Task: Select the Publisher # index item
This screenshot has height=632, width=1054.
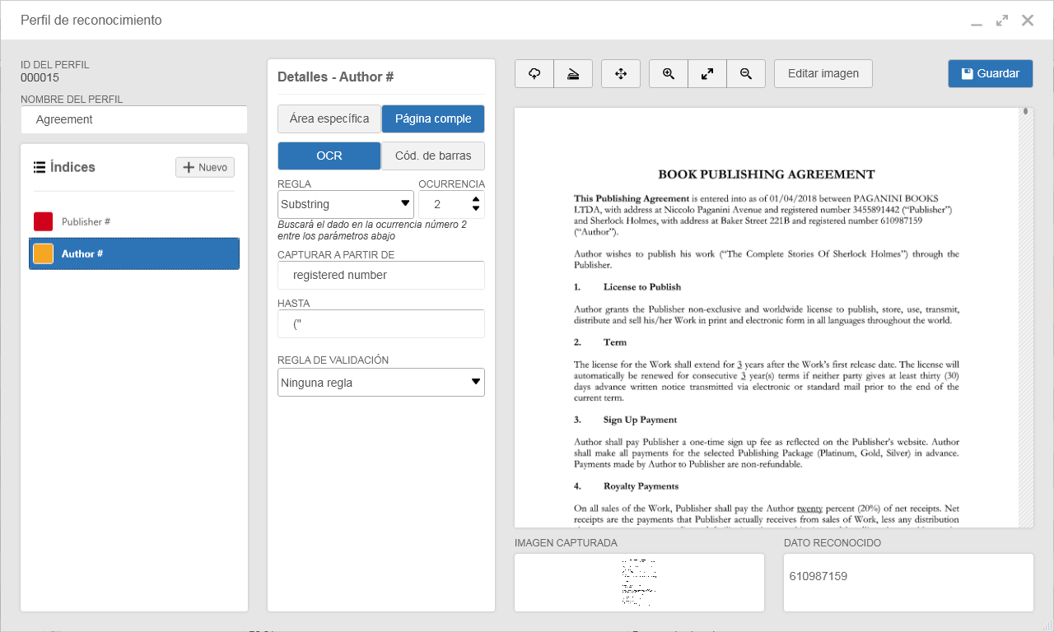Action: [x=134, y=221]
